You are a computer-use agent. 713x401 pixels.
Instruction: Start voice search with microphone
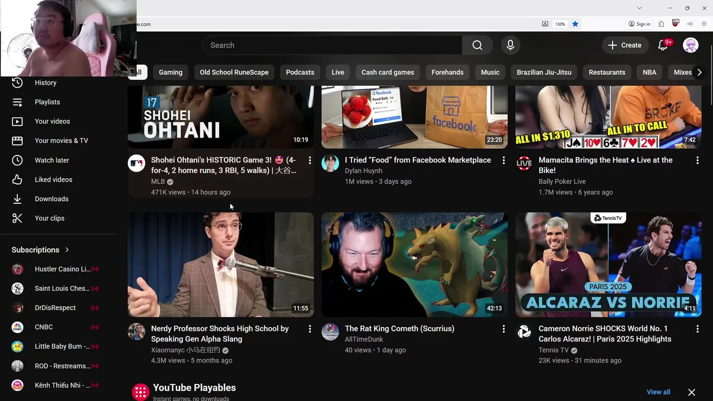pos(510,45)
